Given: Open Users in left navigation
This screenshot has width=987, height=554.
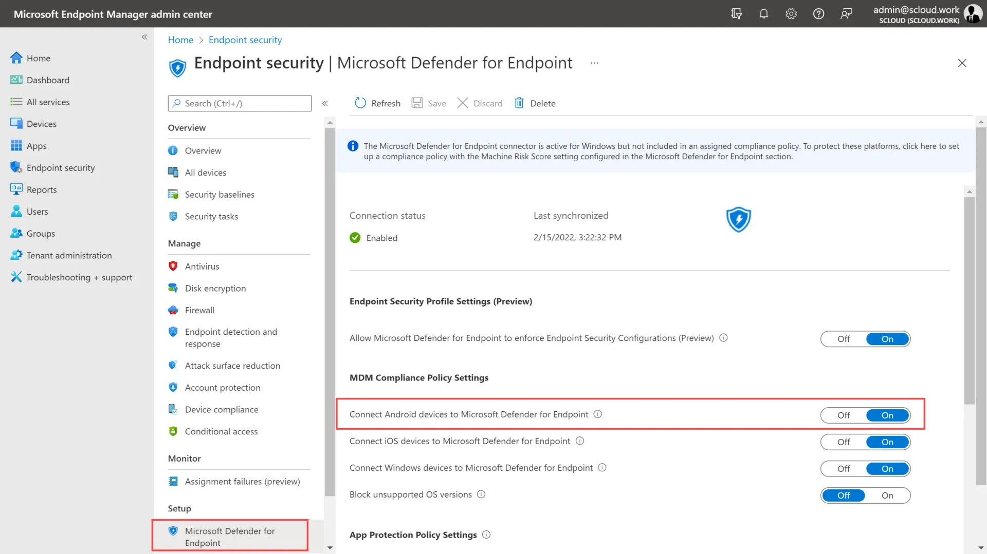Looking at the screenshot, I should coord(29,212).
